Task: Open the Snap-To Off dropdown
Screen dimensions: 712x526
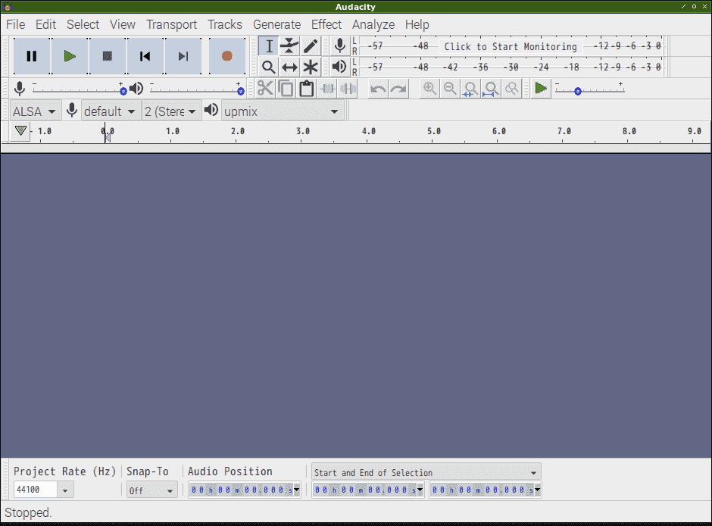Action: (151, 490)
